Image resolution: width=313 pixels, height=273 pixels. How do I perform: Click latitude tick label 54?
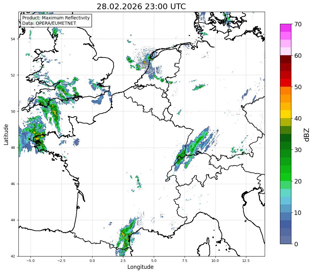13,39
